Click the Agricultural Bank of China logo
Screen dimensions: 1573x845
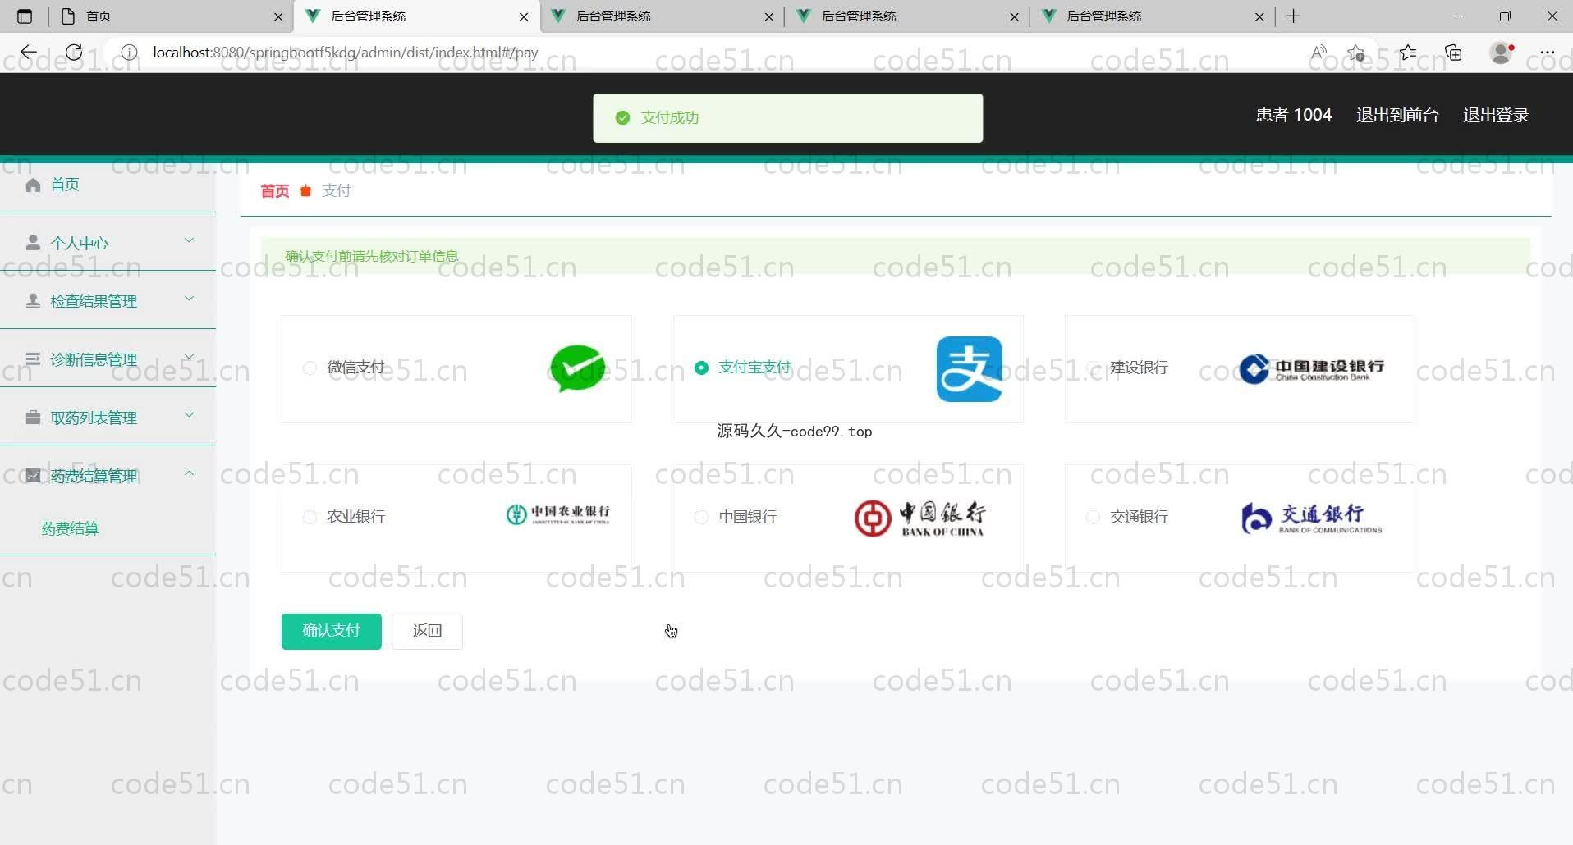[x=558, y=514]
